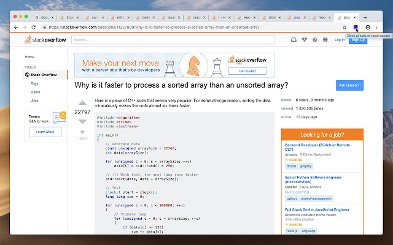The image size is (393, 245).
Task: Close the 'sql' tab
Action: tap(103, 18)
